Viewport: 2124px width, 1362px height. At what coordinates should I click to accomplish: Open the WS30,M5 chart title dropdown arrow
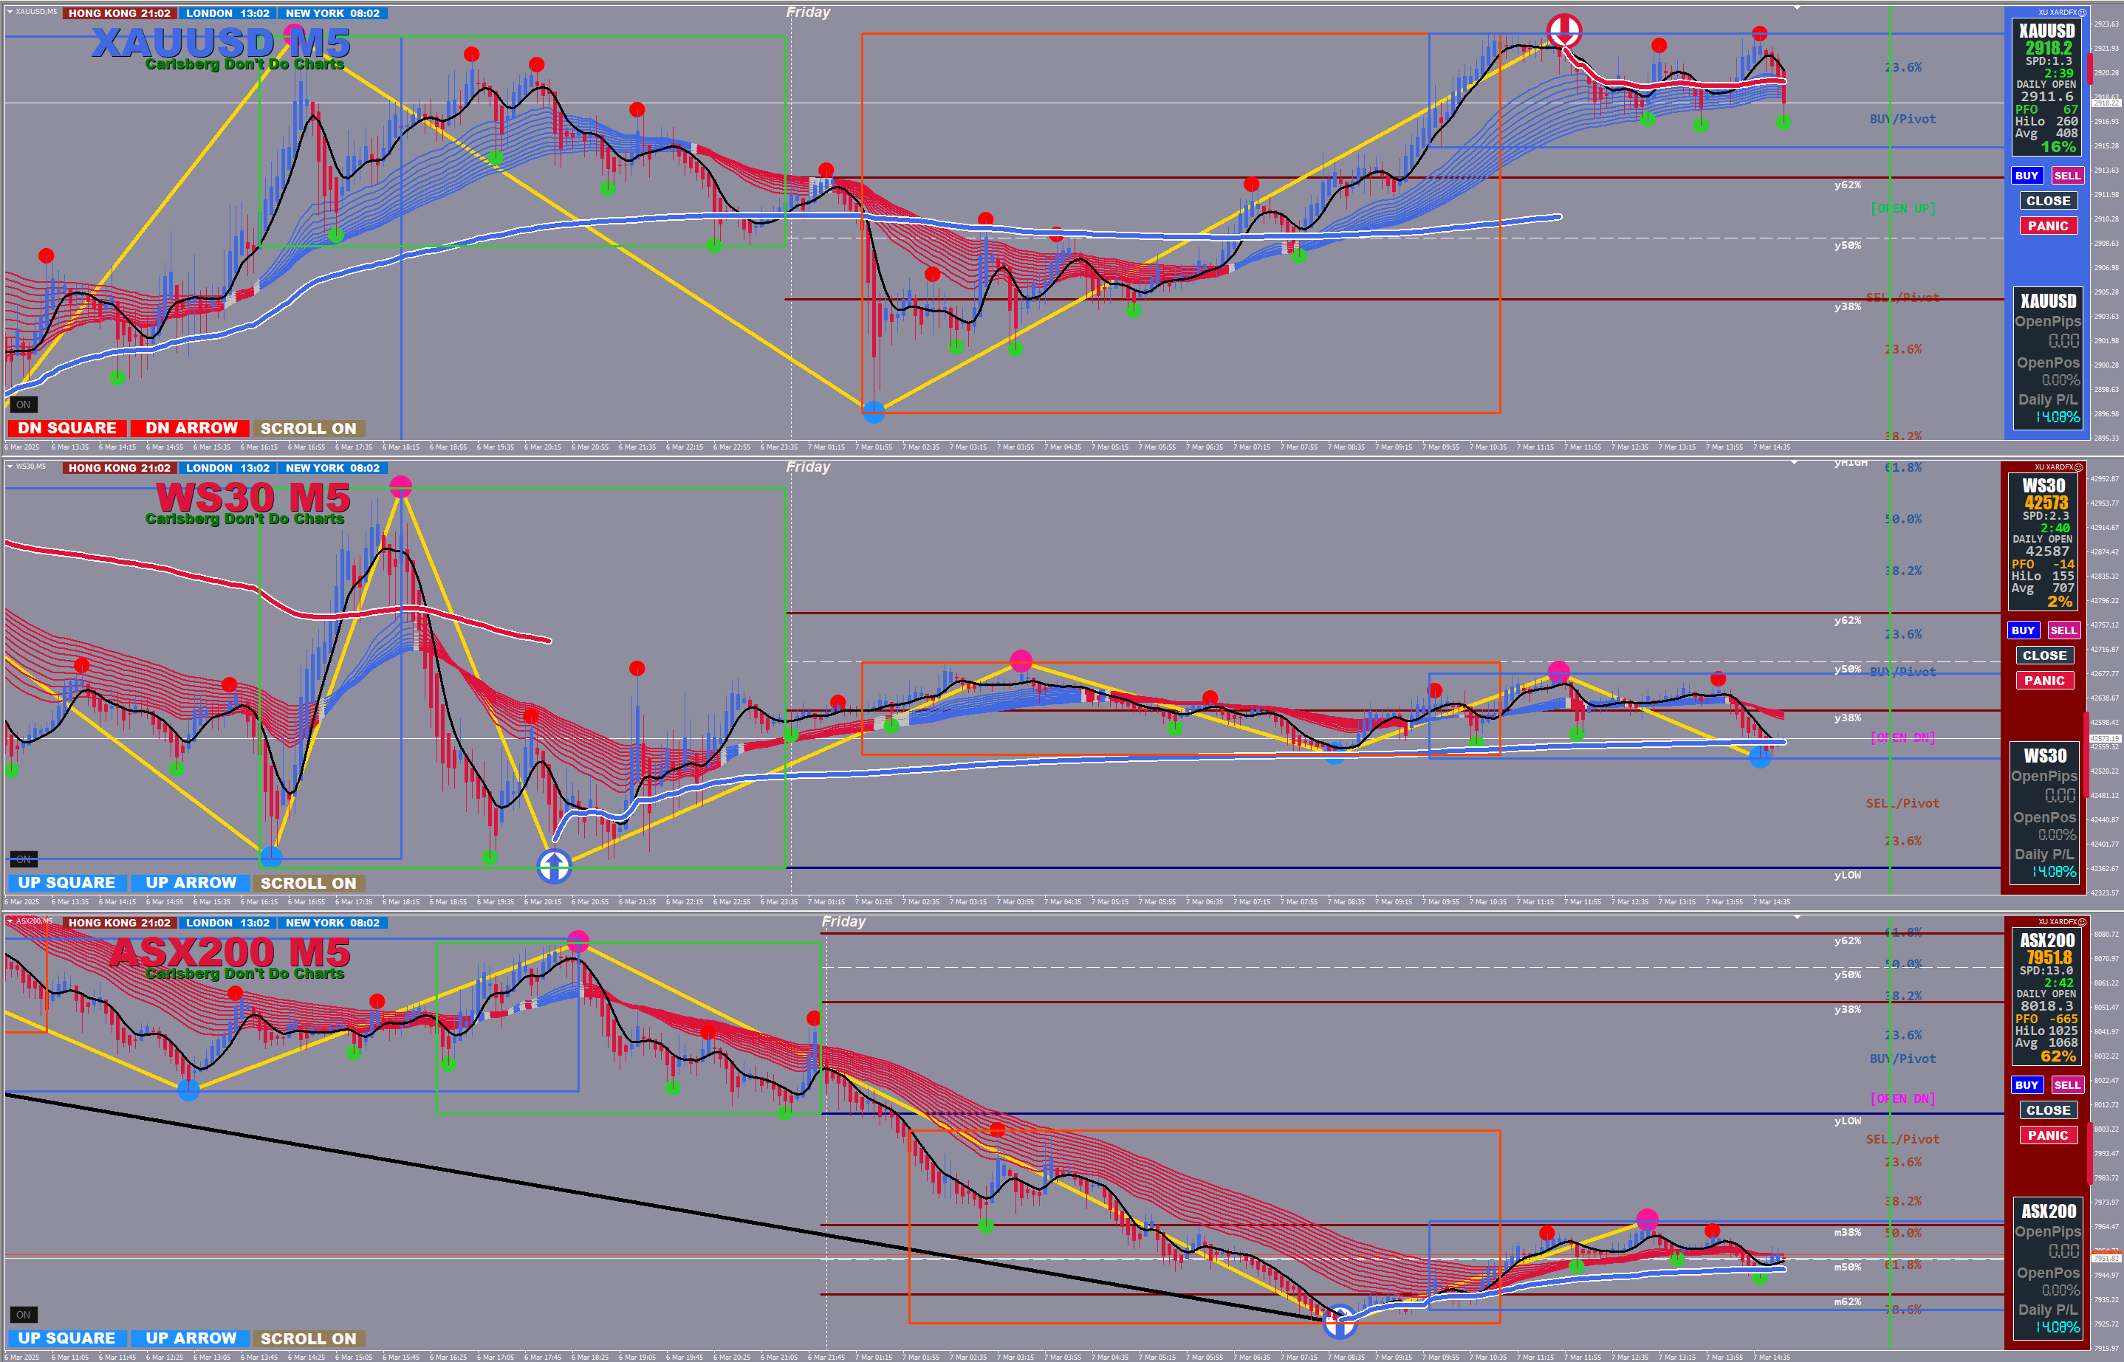10,467
